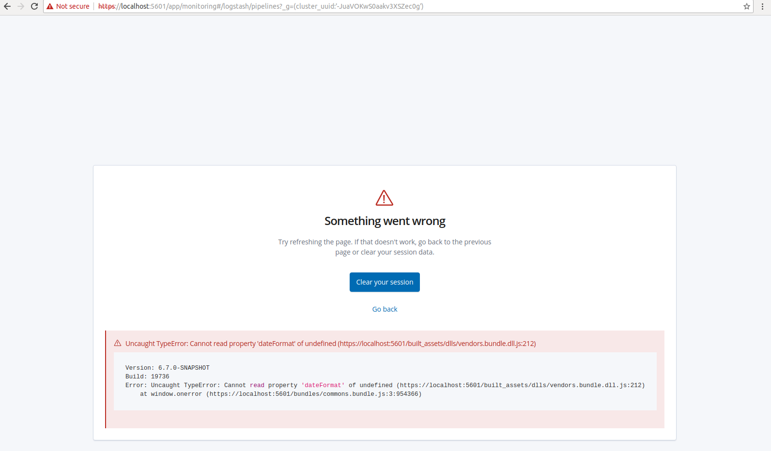Click the Build: 19736 line
Viewport: 771px width, 451px height.
click(x=147, y=376)
